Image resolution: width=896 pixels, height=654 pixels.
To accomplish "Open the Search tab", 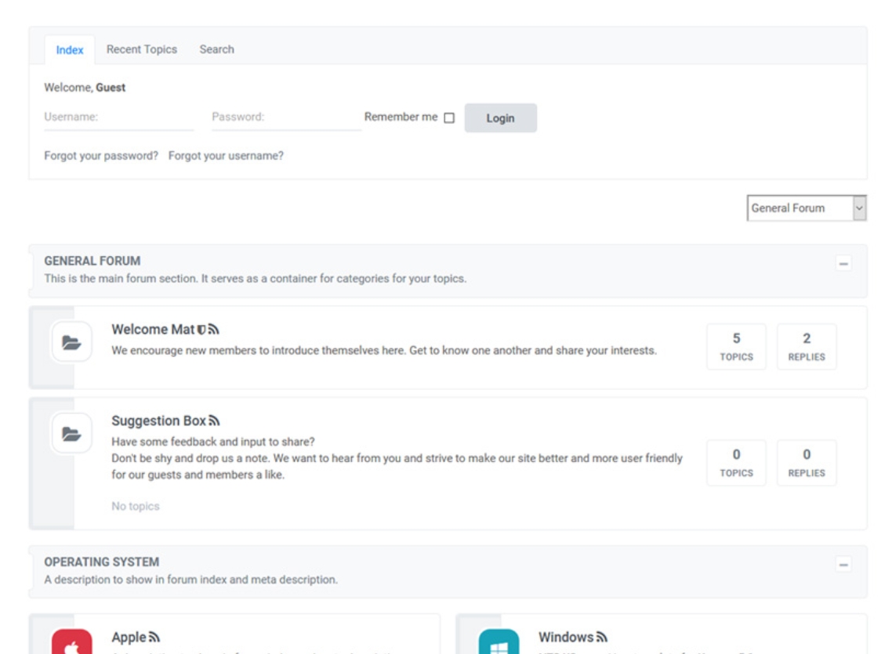I will (x=216, y=49).
